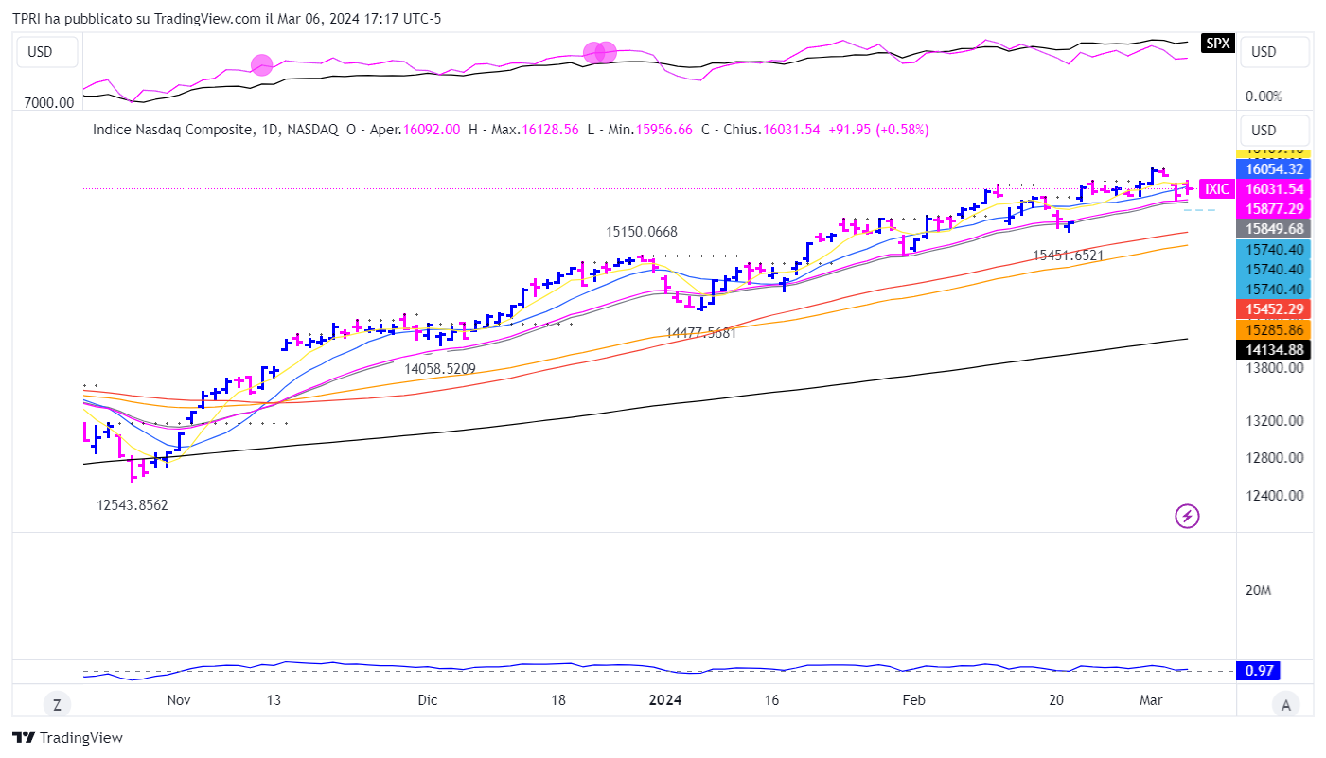Click the Indice Nasdaq Composite chart title

[x=172, y=130]
